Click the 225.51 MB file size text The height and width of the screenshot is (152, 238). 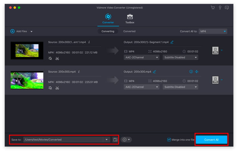point(91,82)
